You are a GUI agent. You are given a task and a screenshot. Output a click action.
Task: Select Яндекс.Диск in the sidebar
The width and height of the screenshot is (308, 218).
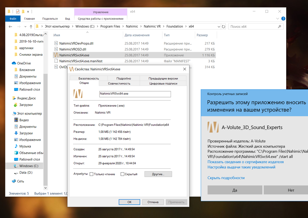(x=26, y=98)
